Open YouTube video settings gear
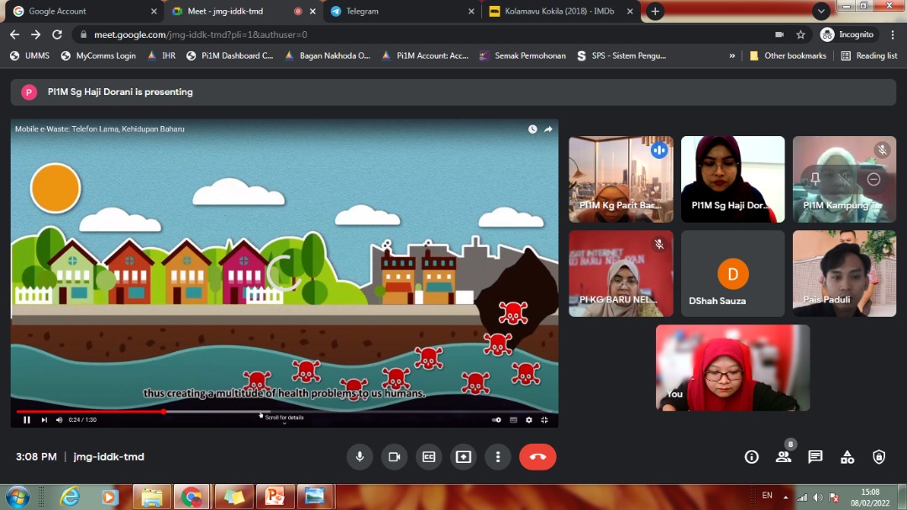This screenshot has width=907, height=510. [x=529, y=420]
